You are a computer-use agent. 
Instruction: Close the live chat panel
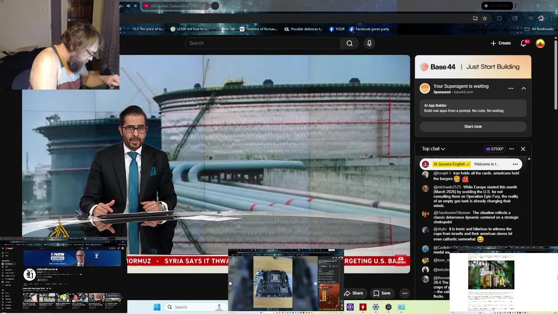click(523, 149)
